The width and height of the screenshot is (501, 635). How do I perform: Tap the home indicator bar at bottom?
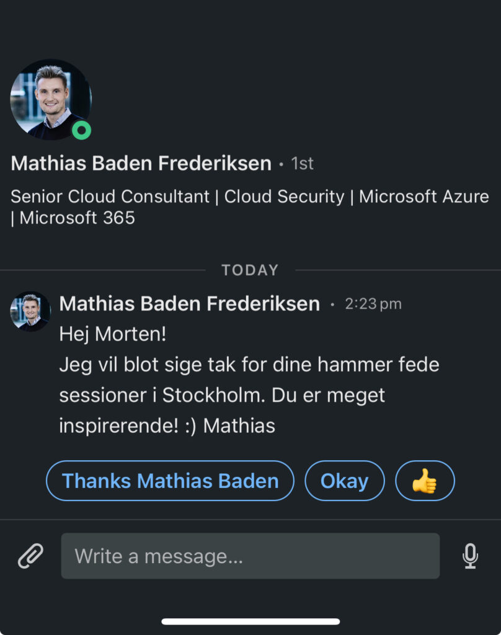tap(250, 621)
